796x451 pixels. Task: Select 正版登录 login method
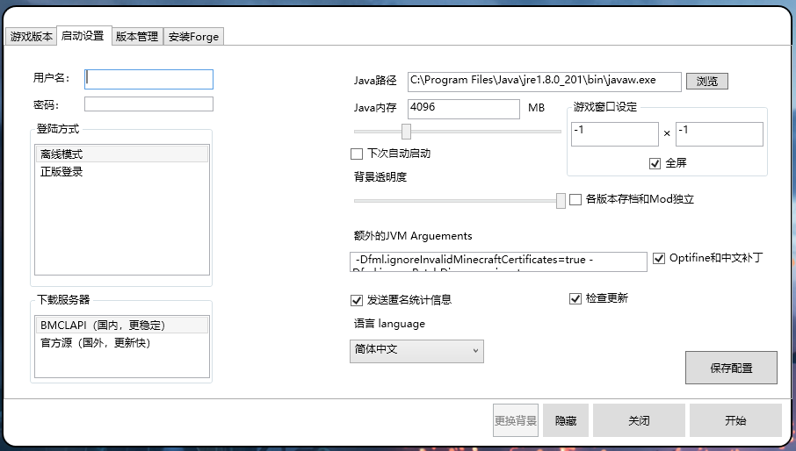62,172
